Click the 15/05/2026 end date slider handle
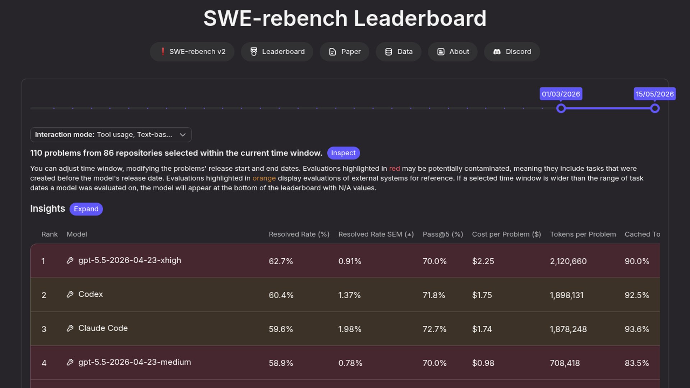 click(x=655, y=108)
